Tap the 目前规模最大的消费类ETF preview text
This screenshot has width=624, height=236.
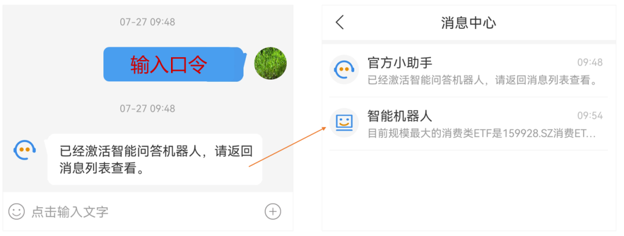click(x=481, y=133)
